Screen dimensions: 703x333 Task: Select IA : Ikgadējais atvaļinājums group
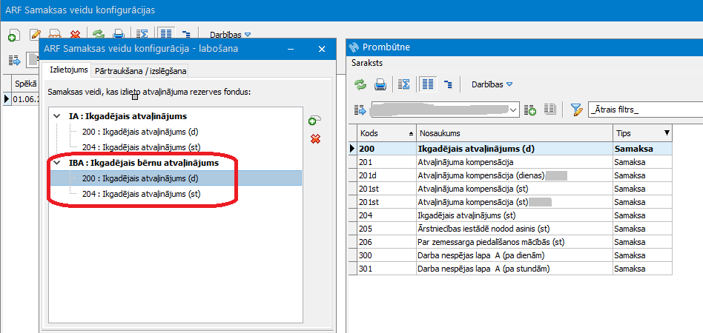[128, 116]
